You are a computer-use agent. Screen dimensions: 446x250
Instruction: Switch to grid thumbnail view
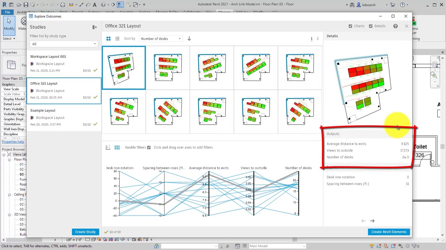point(108,39)
